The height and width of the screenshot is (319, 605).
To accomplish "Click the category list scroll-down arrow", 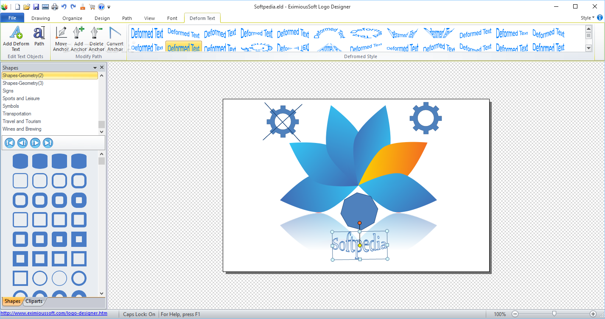I will coord(101,132).
